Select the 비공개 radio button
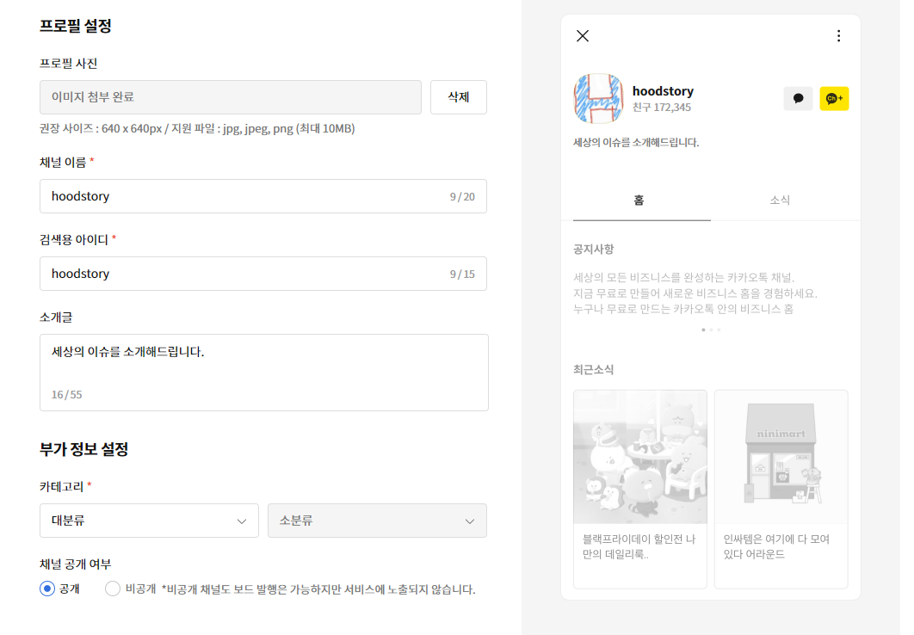Image resolution: width=914 pixels, height=635 pixels. [113, 589]
